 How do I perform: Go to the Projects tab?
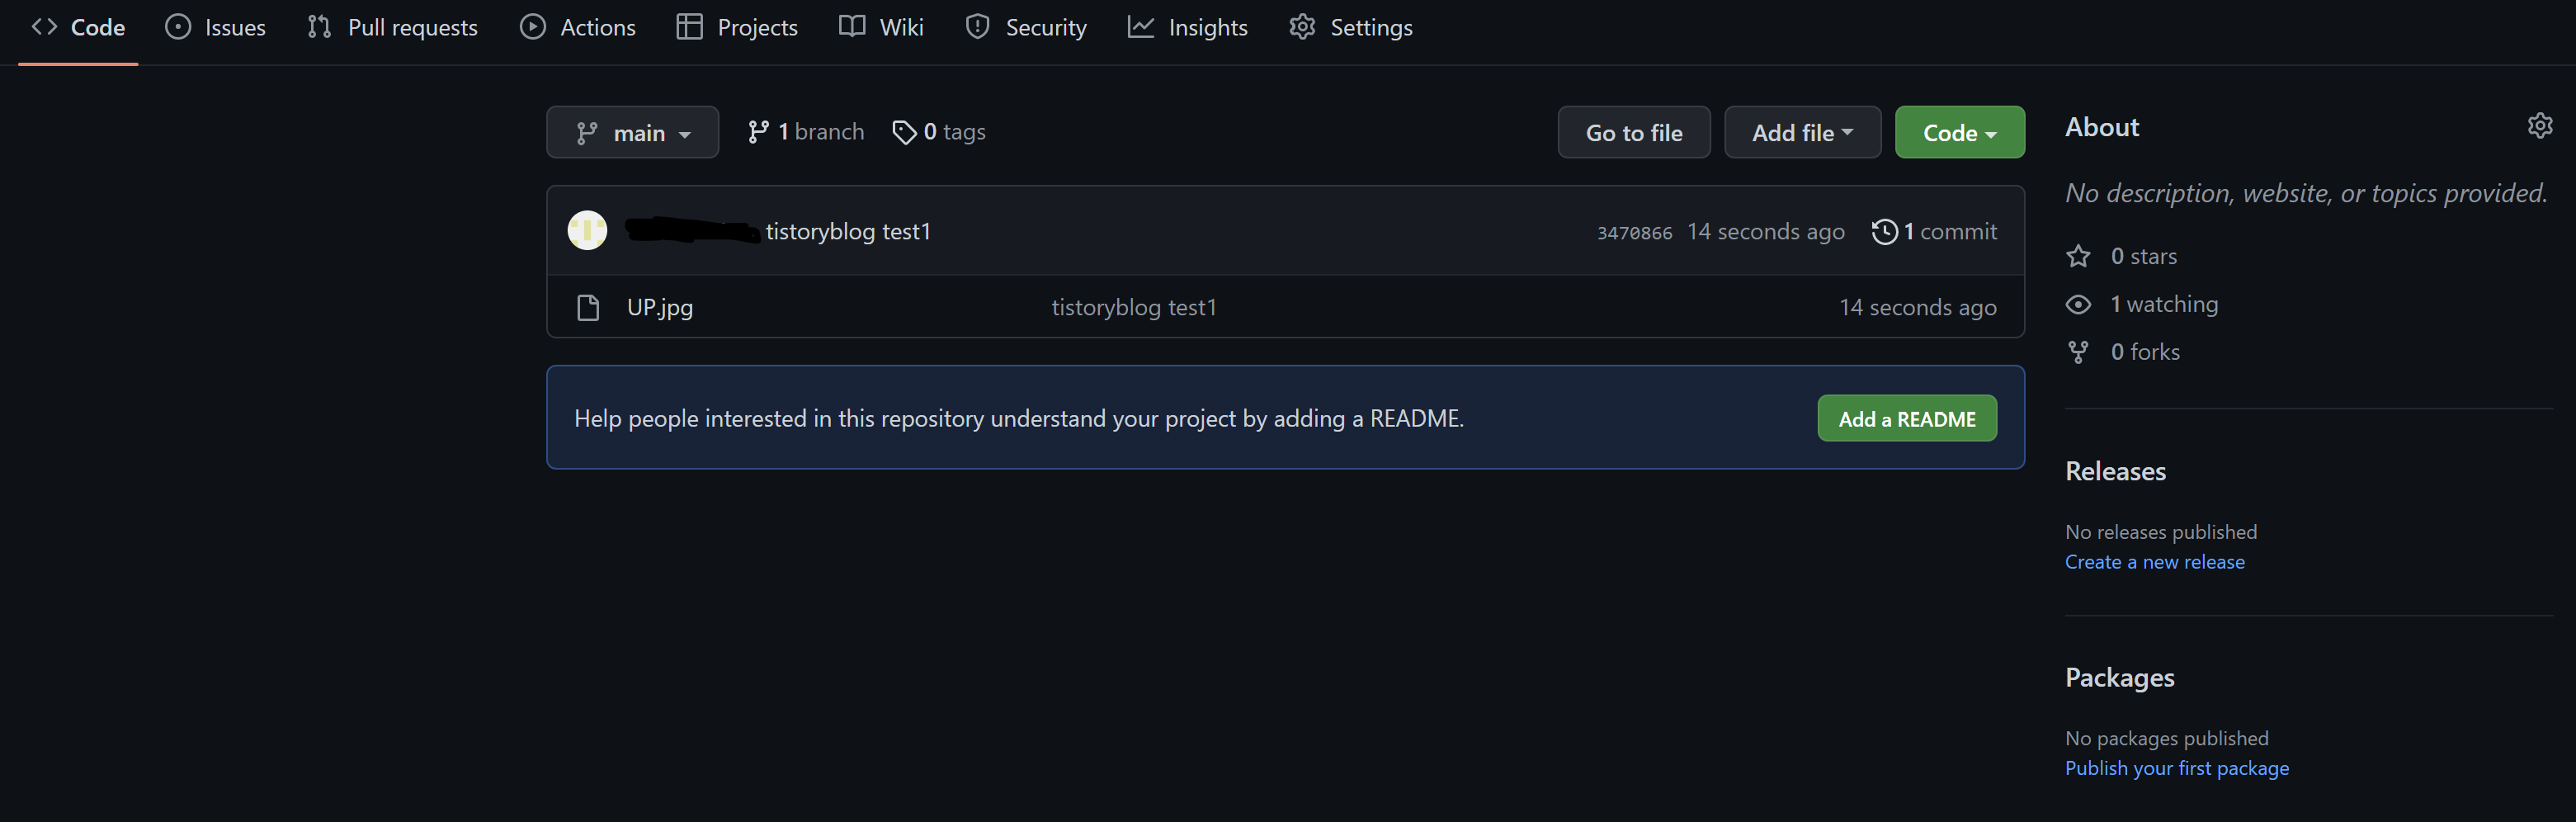point(737,27)
